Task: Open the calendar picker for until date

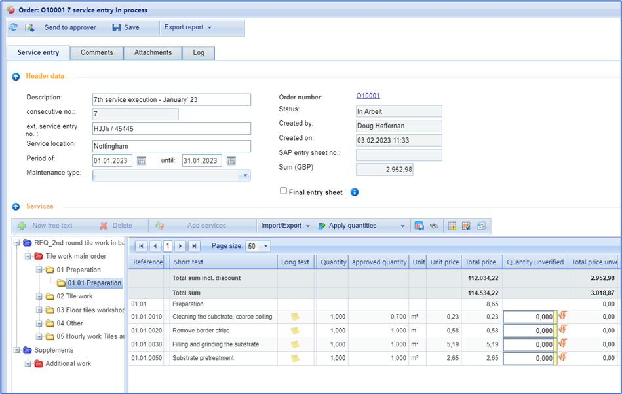Action: click(x=231, y=161)
